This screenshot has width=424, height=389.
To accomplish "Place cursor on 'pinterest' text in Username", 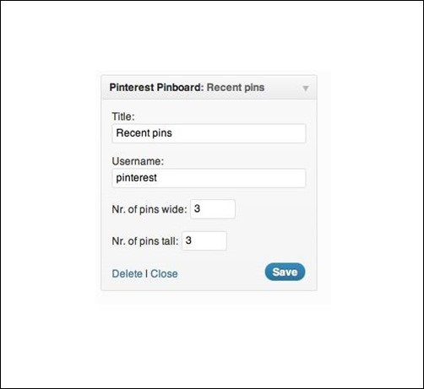I will 137,178.
